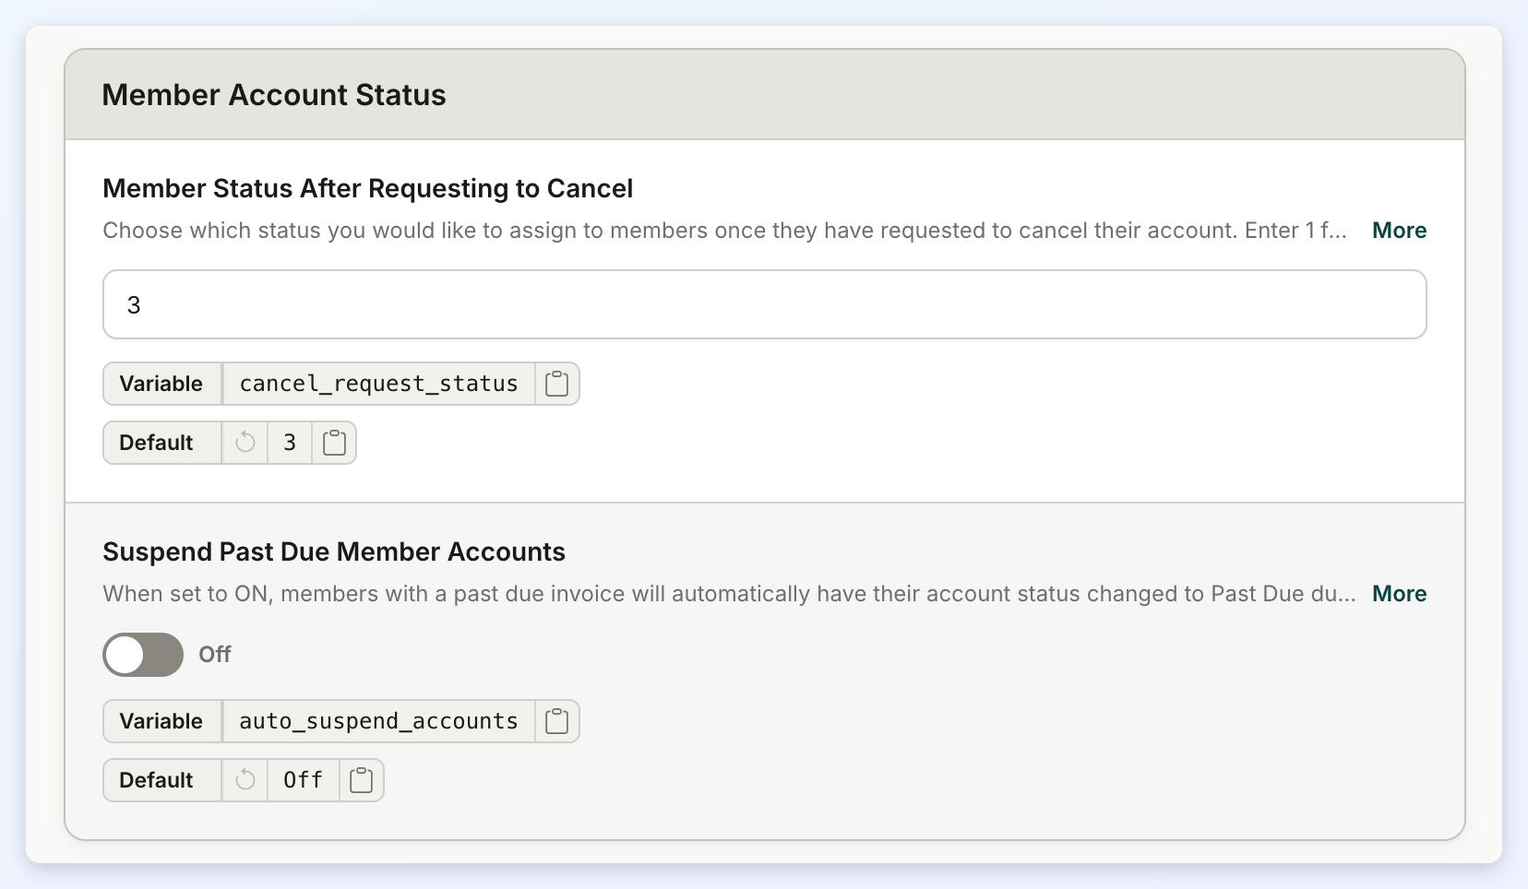The width and height of the screenshot is (1528, 889).
Task: Click the Member Status After Requesting to Cancel title
Action: click(x=368, y=188)
